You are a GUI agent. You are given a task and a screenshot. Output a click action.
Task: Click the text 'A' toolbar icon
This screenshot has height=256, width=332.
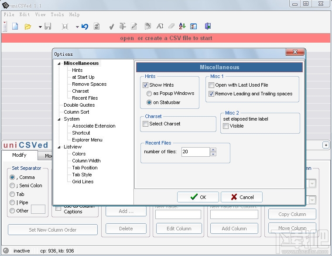160,26
